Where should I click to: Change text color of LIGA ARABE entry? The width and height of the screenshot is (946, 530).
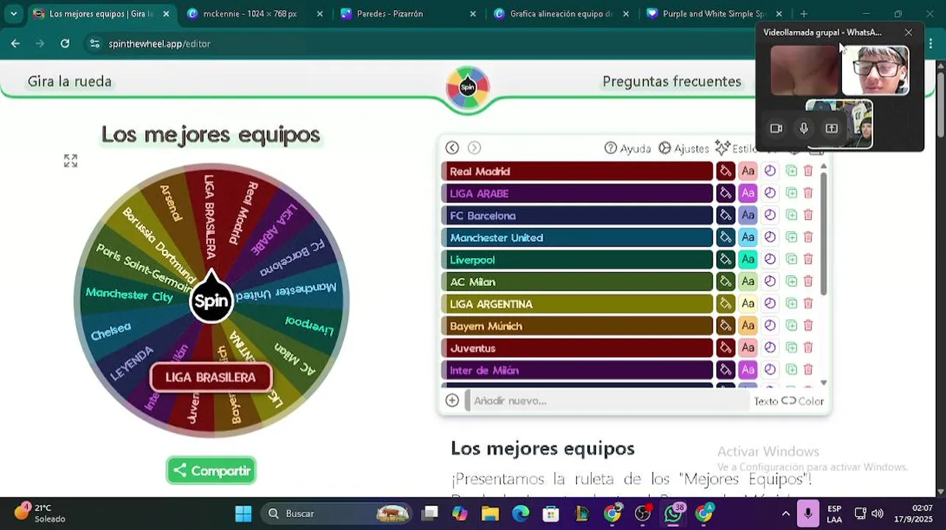(748, 194)
